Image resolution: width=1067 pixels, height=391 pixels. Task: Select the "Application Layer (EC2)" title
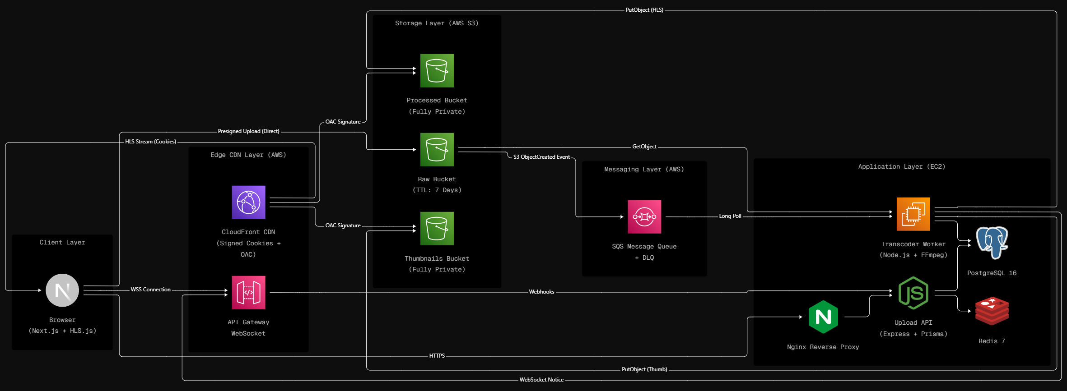902,167
